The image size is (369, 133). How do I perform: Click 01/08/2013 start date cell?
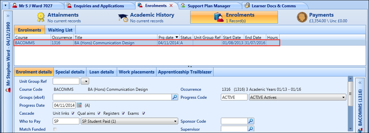click(x=233, y=43)
